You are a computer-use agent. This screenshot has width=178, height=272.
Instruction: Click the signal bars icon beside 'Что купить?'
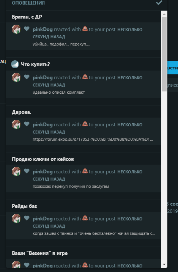[x=15, y=64]
